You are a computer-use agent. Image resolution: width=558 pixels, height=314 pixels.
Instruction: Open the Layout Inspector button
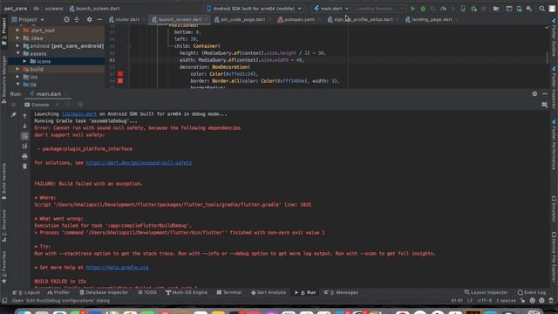[x=487, y=292]
